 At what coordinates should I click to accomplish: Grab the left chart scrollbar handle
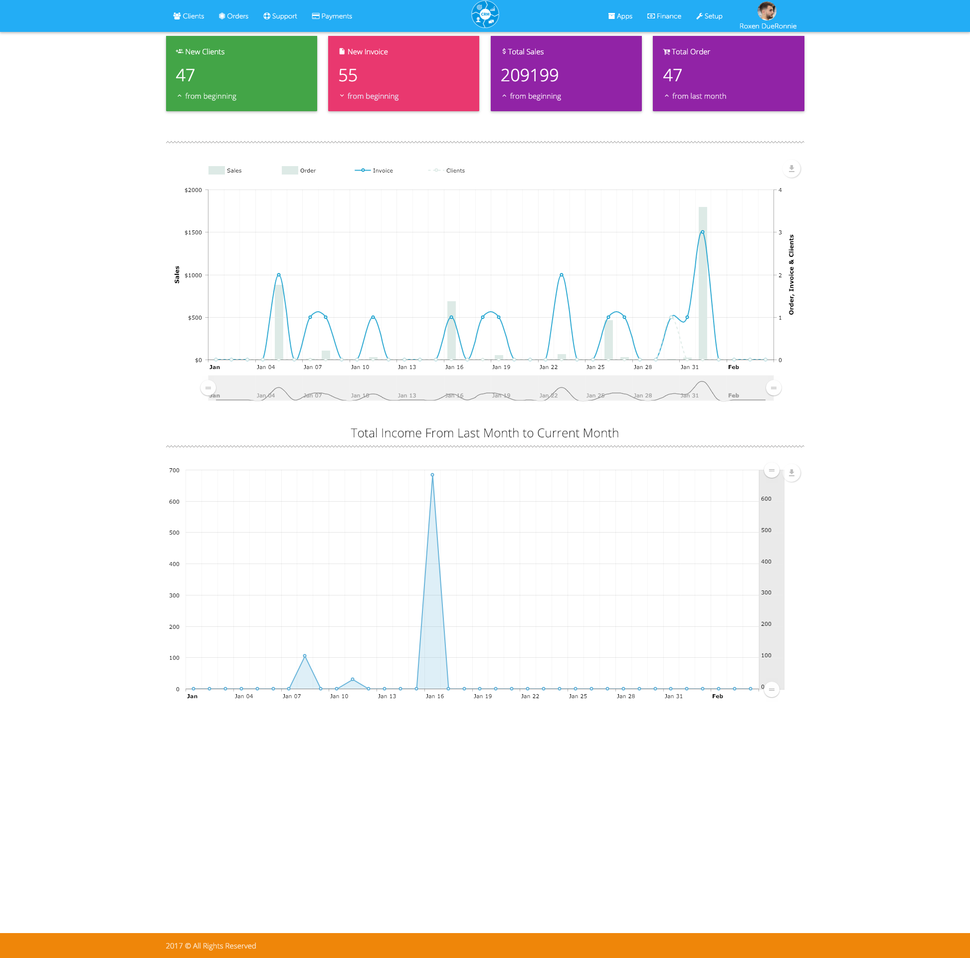pos(208,388)
